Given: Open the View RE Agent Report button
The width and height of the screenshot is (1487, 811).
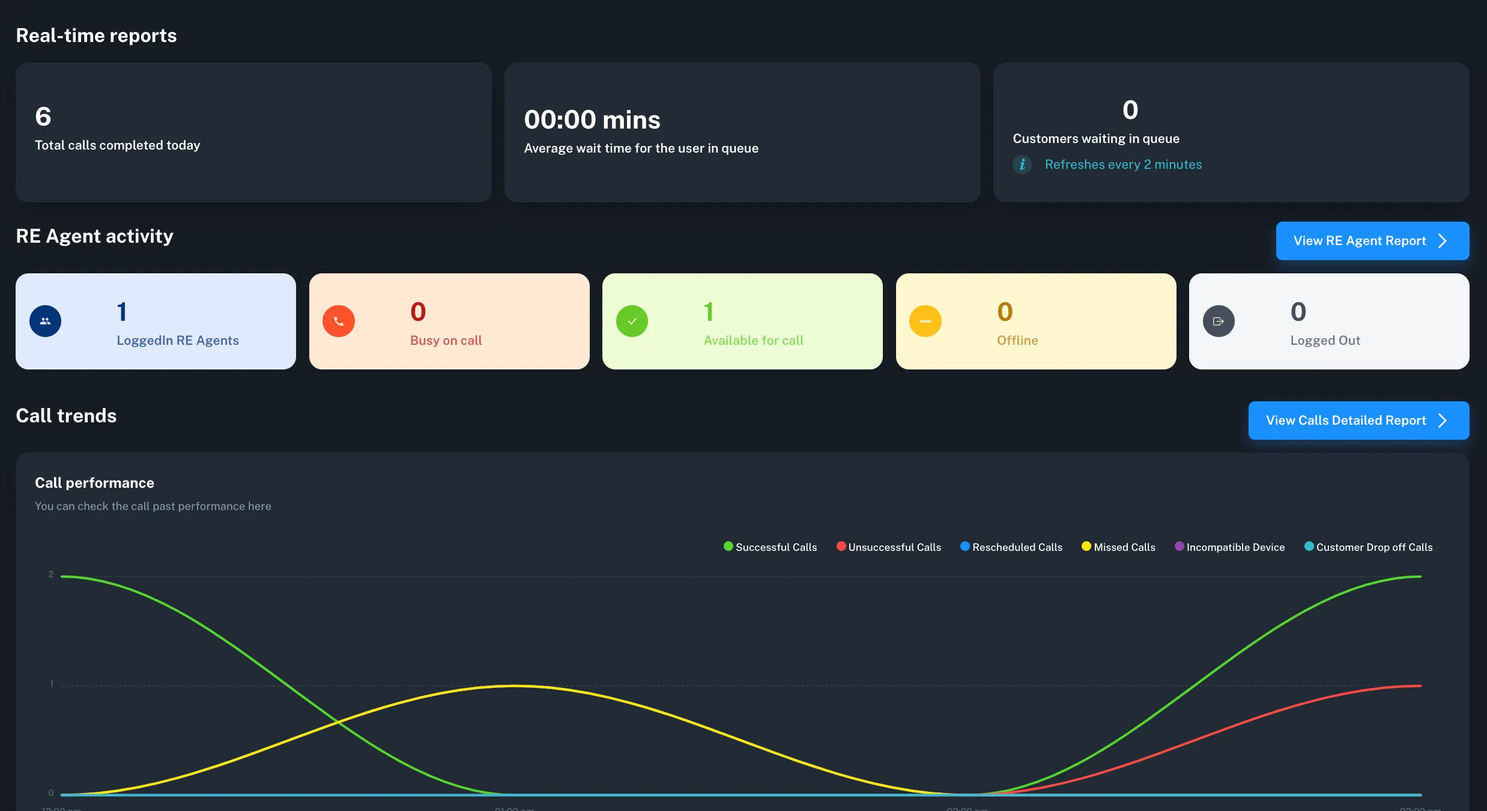Looking at the screenshot, I should click(x=1372, y=241).
